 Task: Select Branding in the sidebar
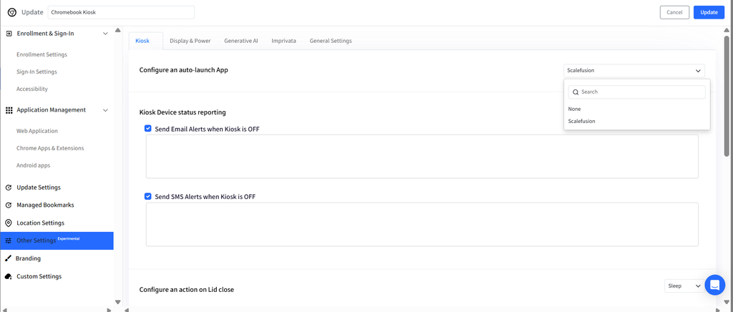coord(28,258)
